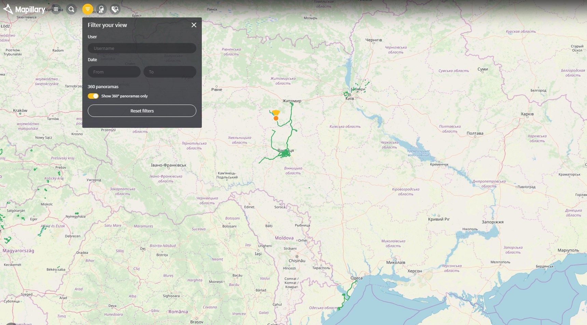
Task: Click the Reset filters button
Action: pos(142,111)
